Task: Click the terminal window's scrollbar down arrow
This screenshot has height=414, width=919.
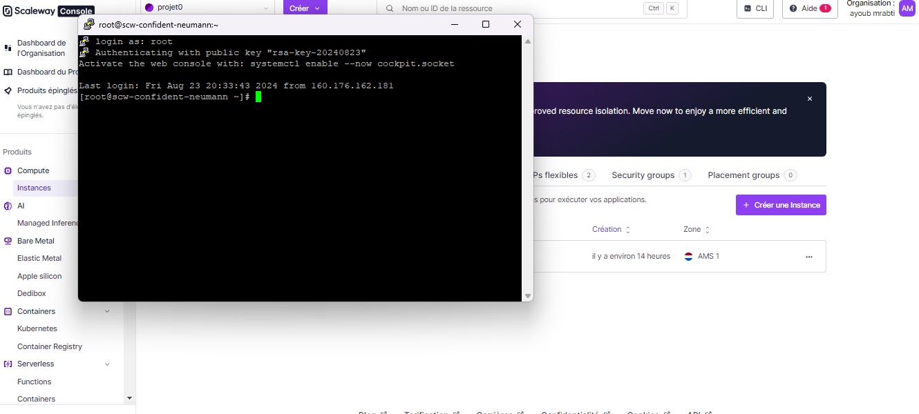Action: pyautogui.click(x=528, y=296)
